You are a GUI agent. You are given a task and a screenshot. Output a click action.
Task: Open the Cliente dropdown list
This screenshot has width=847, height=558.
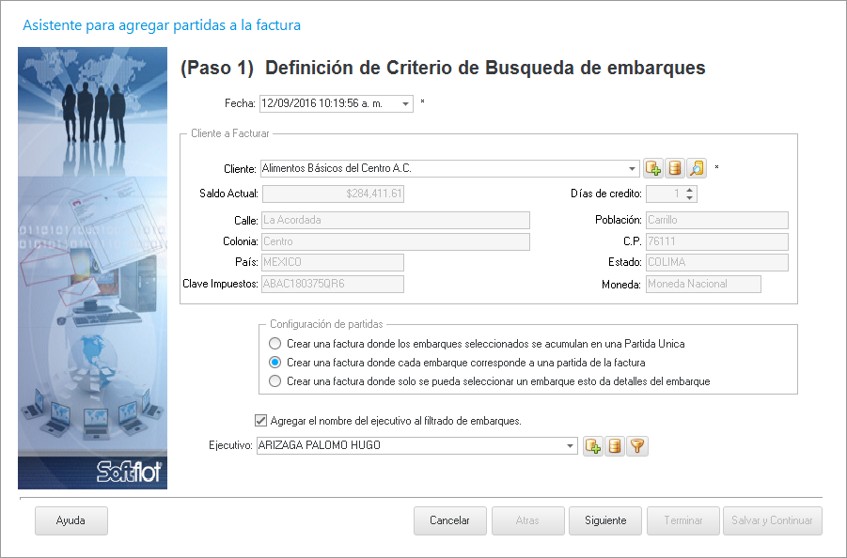[632, 169]
